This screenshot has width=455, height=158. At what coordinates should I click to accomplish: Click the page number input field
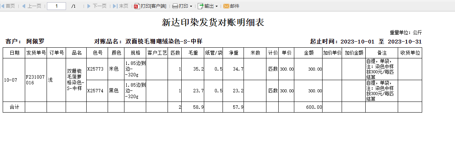(56, 6)
